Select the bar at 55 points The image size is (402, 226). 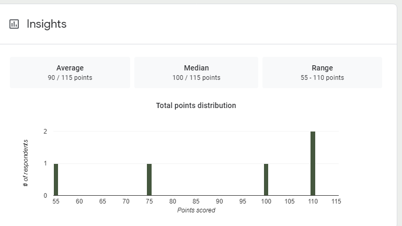click(x=56, y=180)
